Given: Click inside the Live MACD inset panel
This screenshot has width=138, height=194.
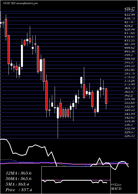Looking at the screenshot, I should click(76, 180).
